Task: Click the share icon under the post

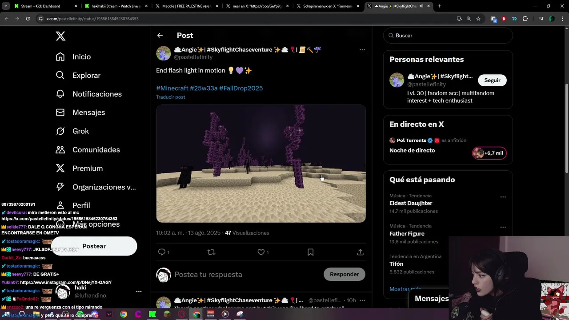Action: coord(361,252)
